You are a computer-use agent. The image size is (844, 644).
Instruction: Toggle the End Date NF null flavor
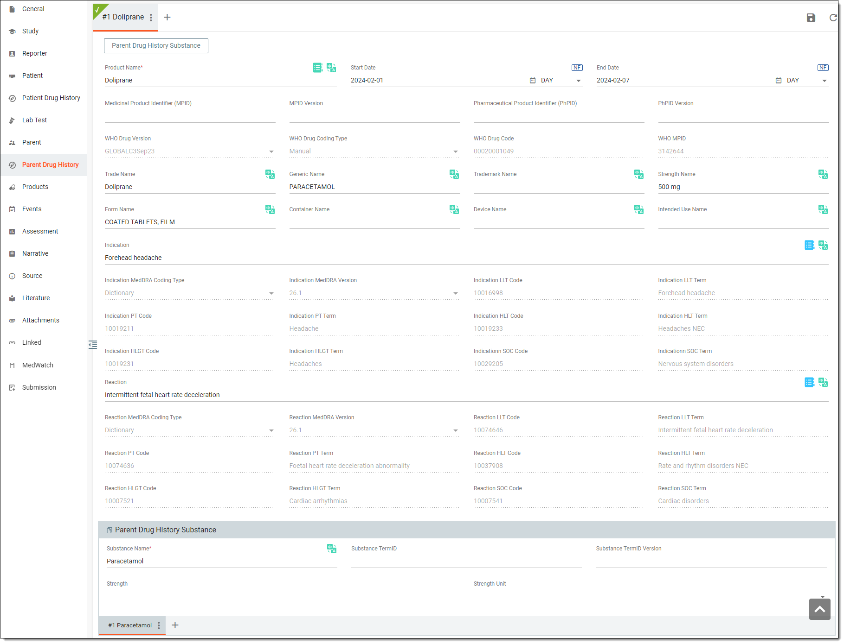point(823,68)
